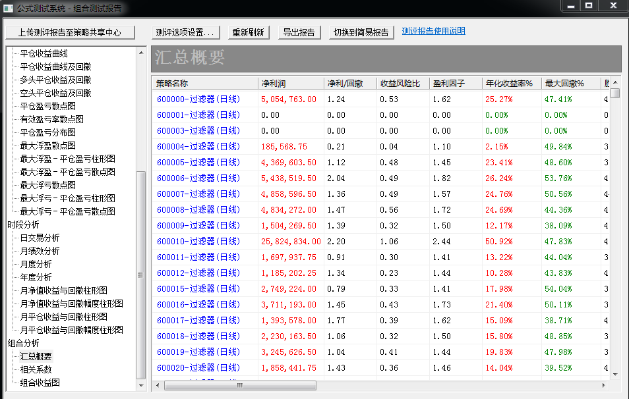Click the tree panel scroll-down arrow
The width and height of the screenshot is (629, 399).
coord(140,386)
